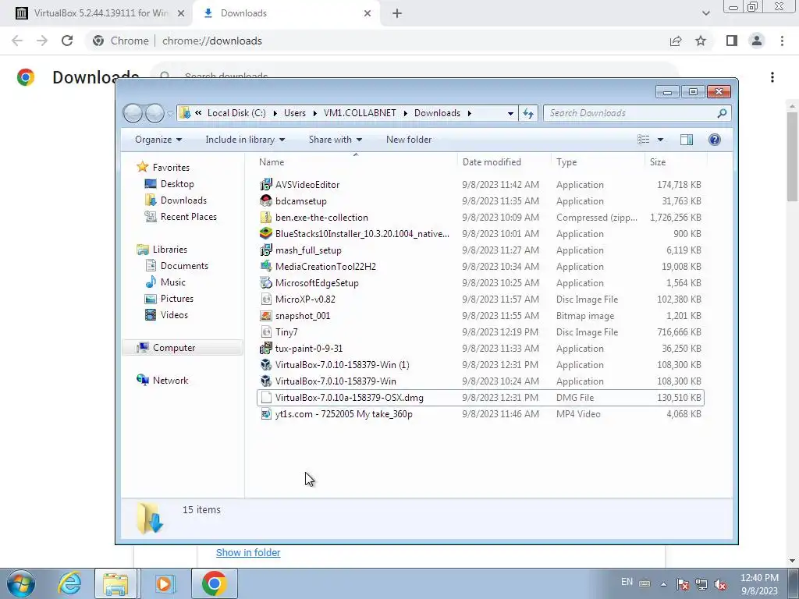
Task: Click the Explorer back arrow button
Action: coord(133,113)
